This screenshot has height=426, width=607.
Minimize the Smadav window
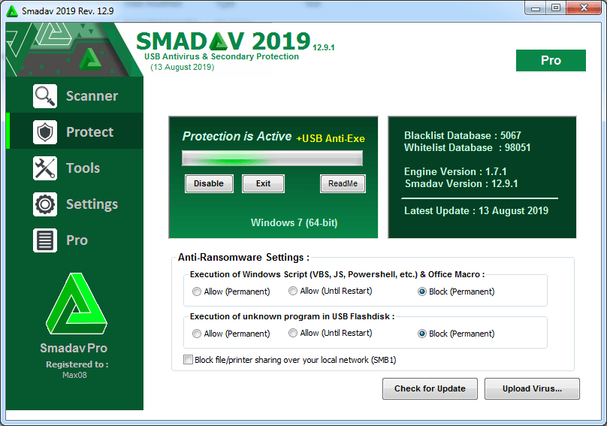[x=536, y=8]
